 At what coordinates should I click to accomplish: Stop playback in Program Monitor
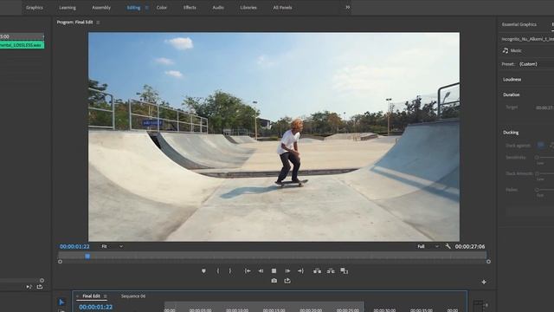click(274, 271)
